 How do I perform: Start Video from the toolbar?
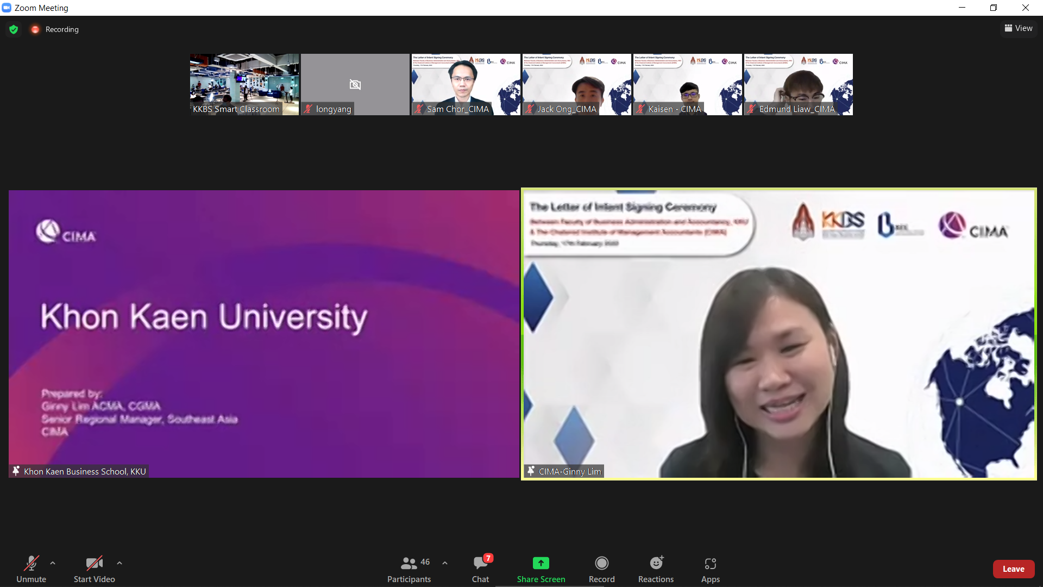pos(94,569)
